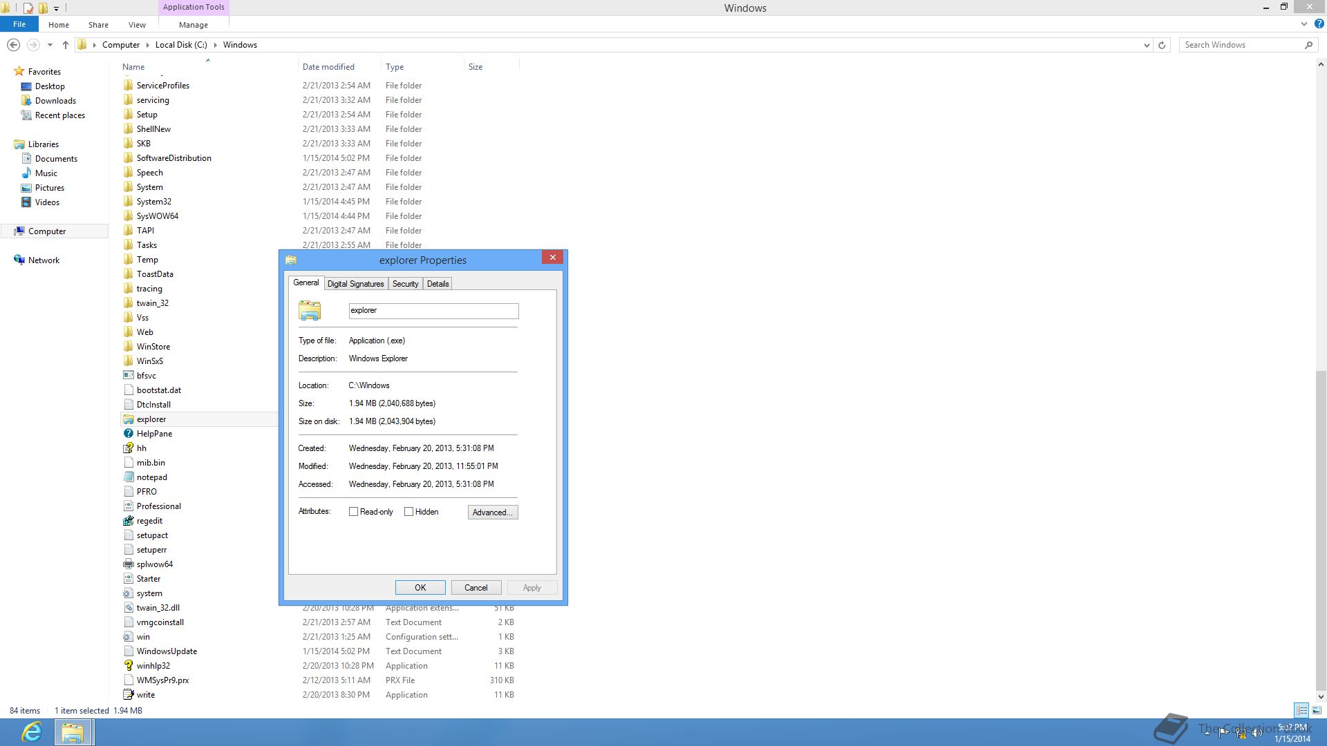This screenshot has width=1327, height=746.
Task: Click the bfsvc file icon
Action: (128, 376)
